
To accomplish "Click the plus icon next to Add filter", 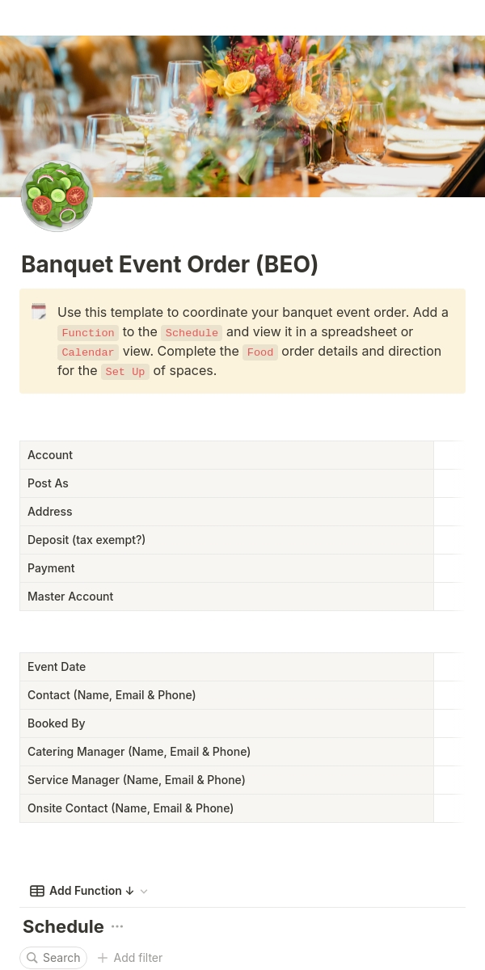I will 103,958.
